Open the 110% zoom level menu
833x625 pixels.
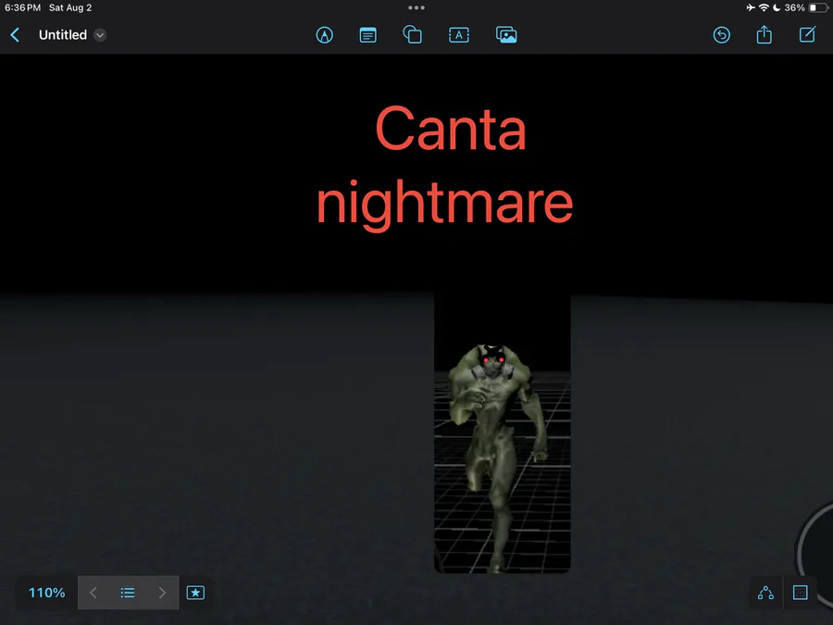[47, 593]
